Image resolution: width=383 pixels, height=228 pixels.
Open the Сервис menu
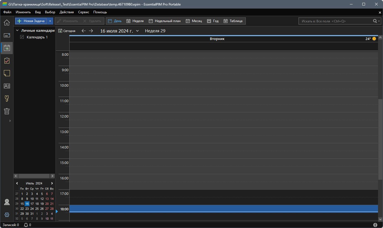click(83, 12)
